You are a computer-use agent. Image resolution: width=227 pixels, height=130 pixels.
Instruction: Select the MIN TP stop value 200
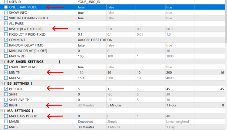[179, 73]
